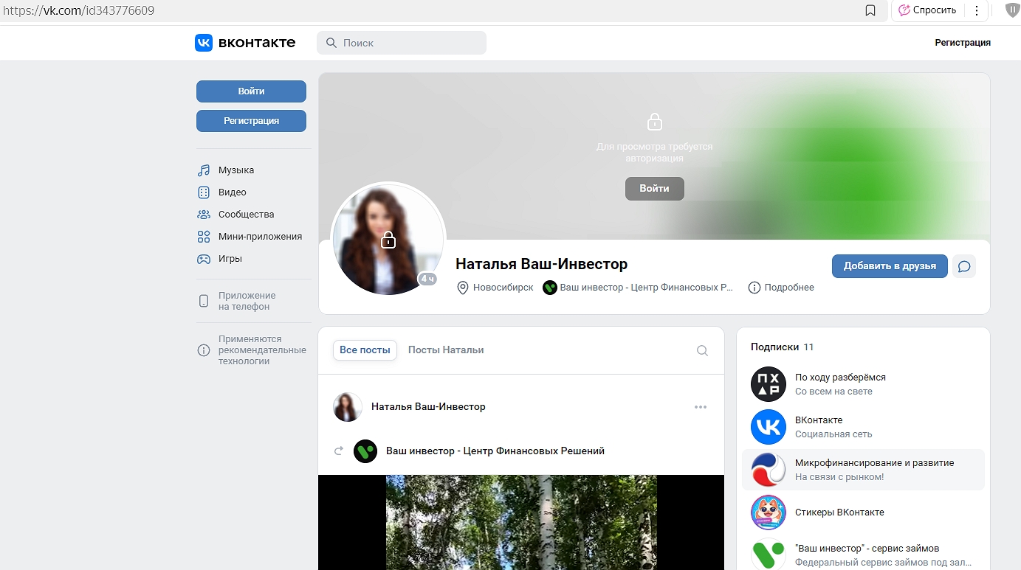Click the "Ваш инвестор" - сервис займов title
The image size is (1021, 570).
tap(867, 549)
